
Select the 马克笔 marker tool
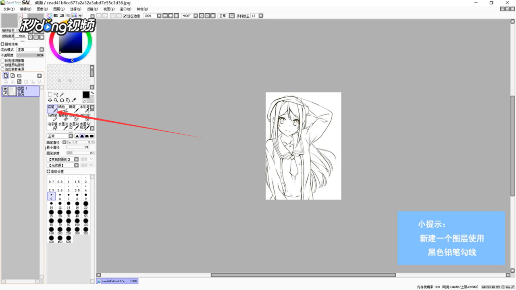click(x=52, y=117)
